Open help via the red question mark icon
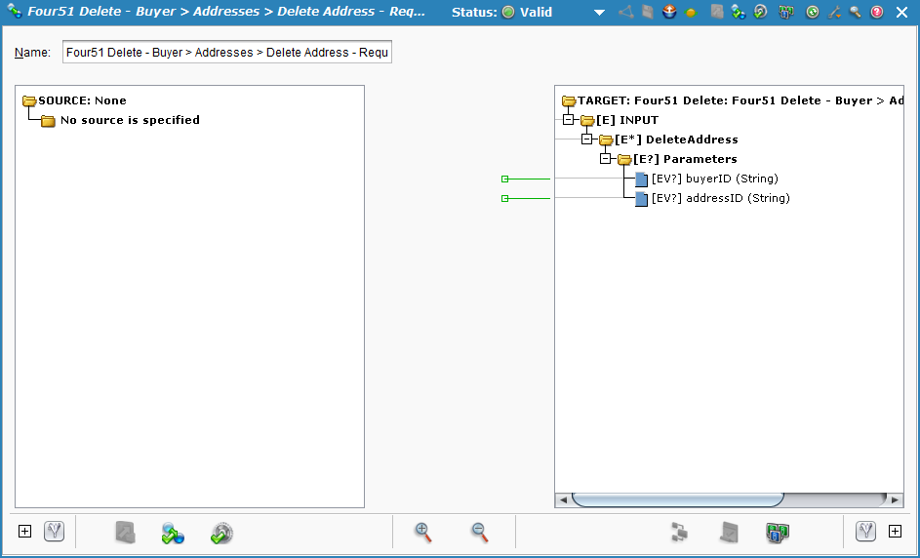Screen dimensions: 920x558 pos(876,13)
